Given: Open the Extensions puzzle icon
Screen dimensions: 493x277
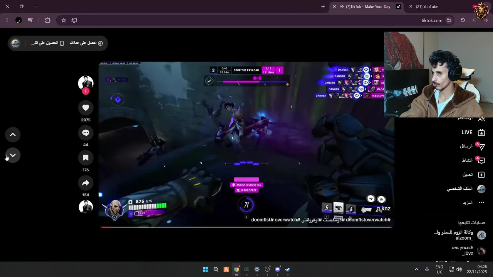Looking at the screenshot, I should pos(48,20).
